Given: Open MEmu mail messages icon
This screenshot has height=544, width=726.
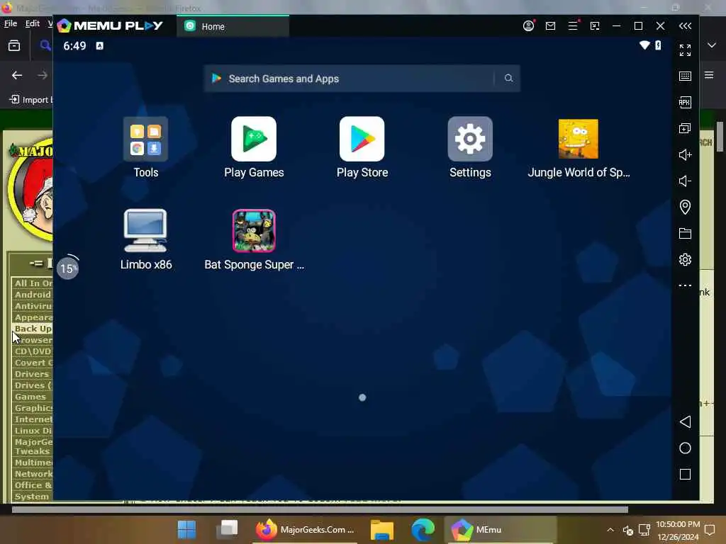Looking at the screenshot, I should tap(550, 26).
